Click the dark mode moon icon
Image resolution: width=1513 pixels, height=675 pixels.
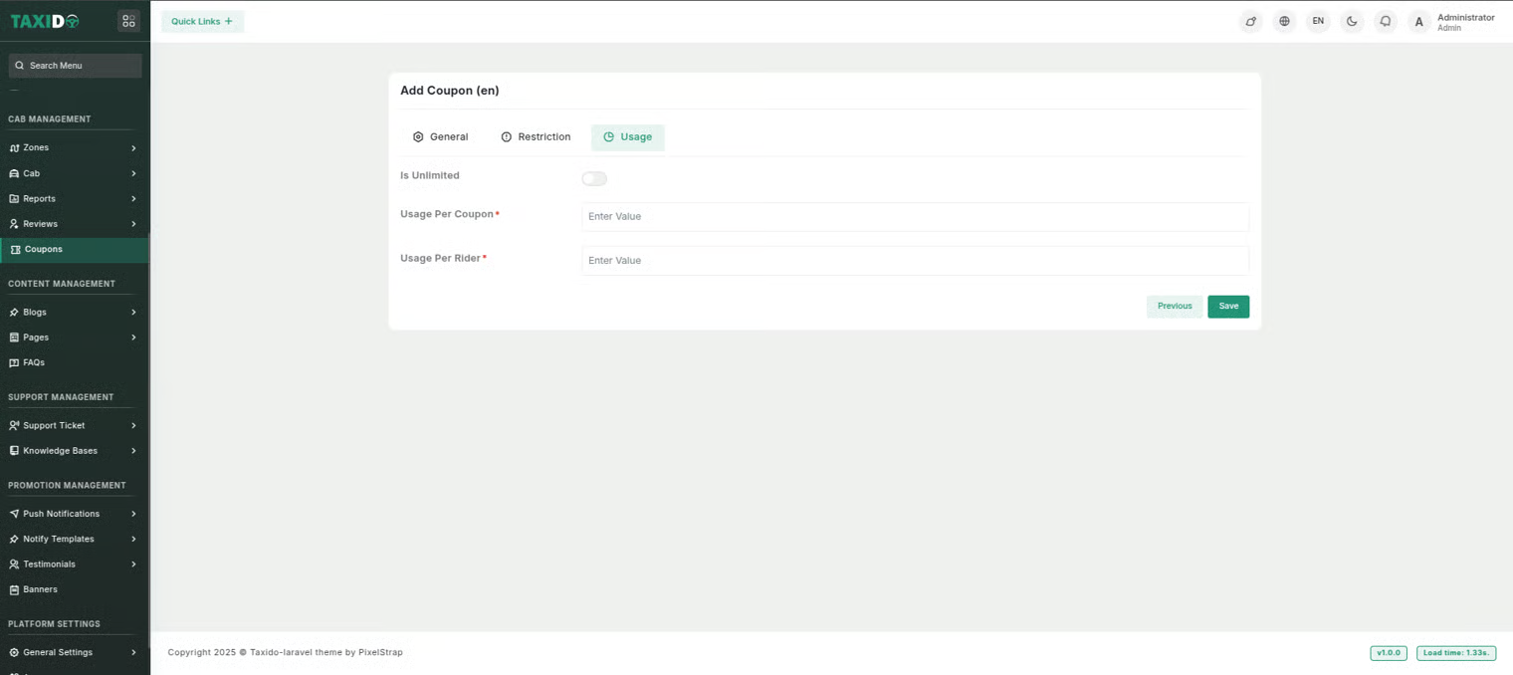(1352, 21)
